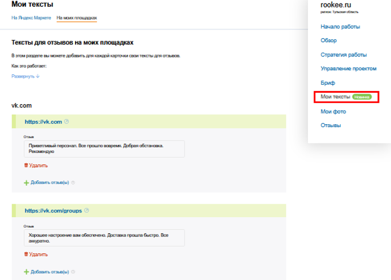
Task: Go to Стратегия работы in the sidebar
Action: 343,55
